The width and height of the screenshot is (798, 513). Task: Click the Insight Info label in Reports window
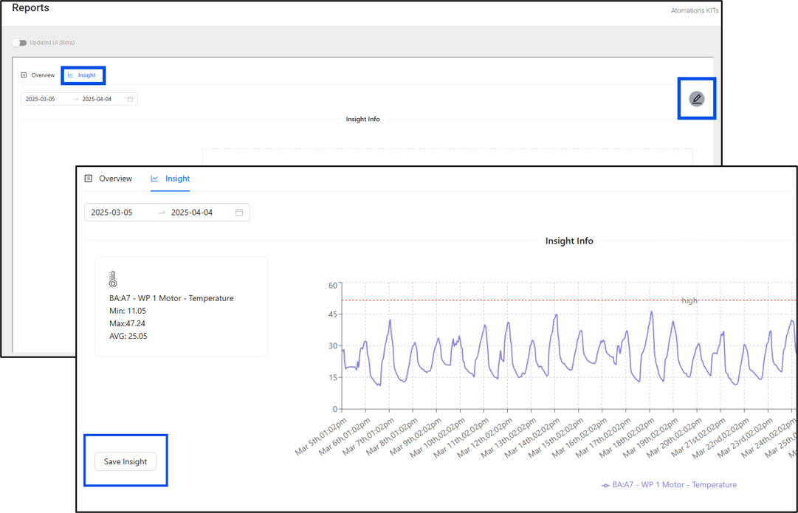363,119
